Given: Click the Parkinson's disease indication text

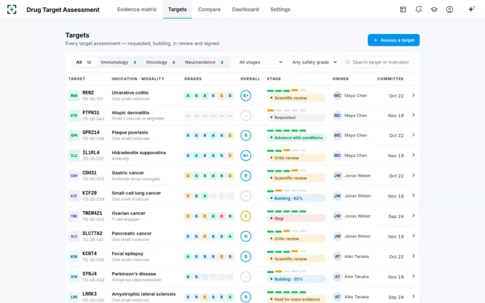Looking at the screenshot, I should [x=134, y=274].
